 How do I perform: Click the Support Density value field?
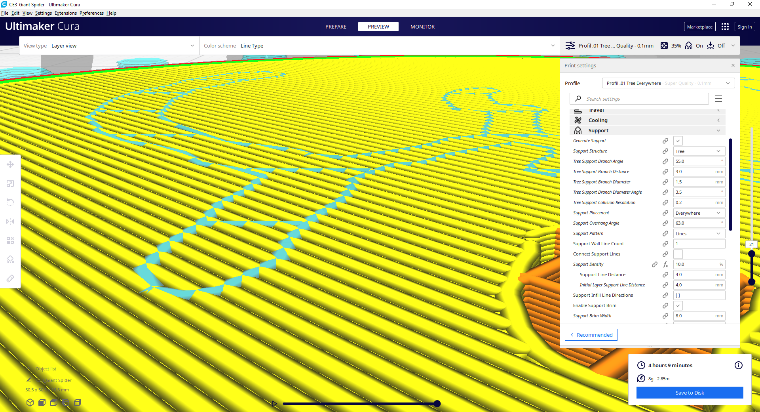tap(699, 265)
